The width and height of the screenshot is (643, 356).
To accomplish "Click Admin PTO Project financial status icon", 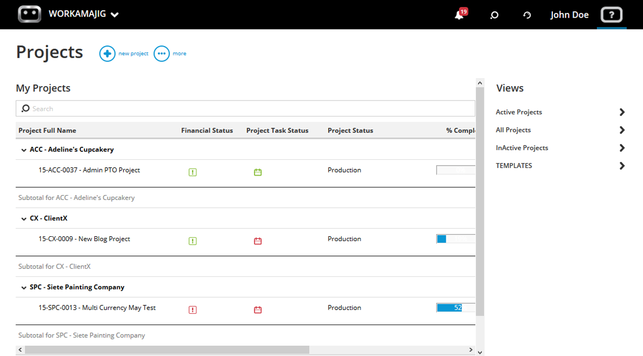I will click(193, 172).
